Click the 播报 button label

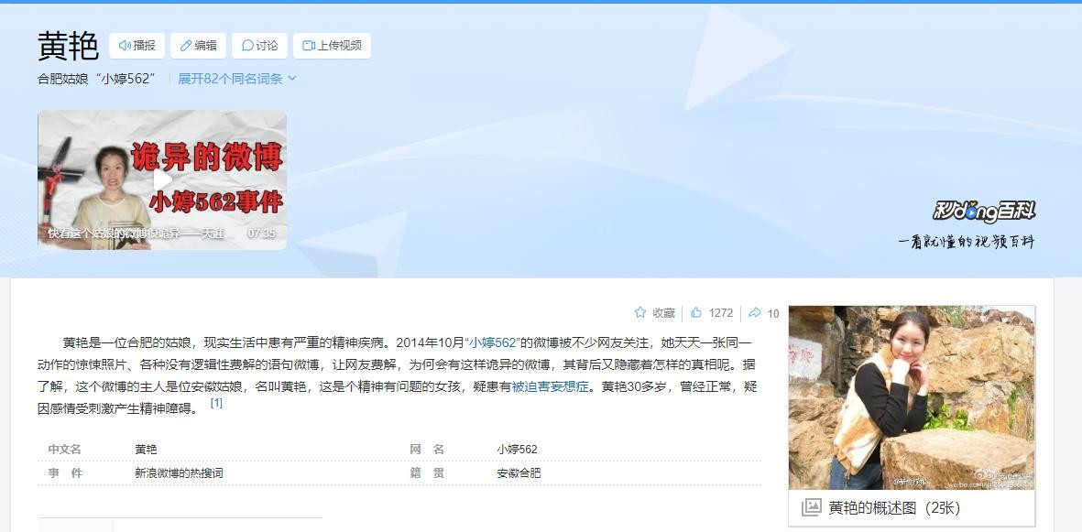(144, 46)
